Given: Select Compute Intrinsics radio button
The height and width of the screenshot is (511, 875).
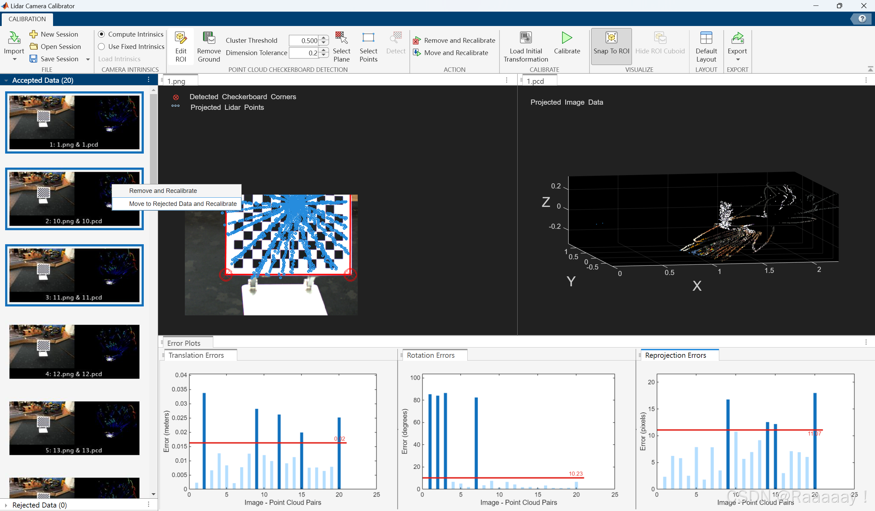Looking at the screenshot, I should coord(101,34).
